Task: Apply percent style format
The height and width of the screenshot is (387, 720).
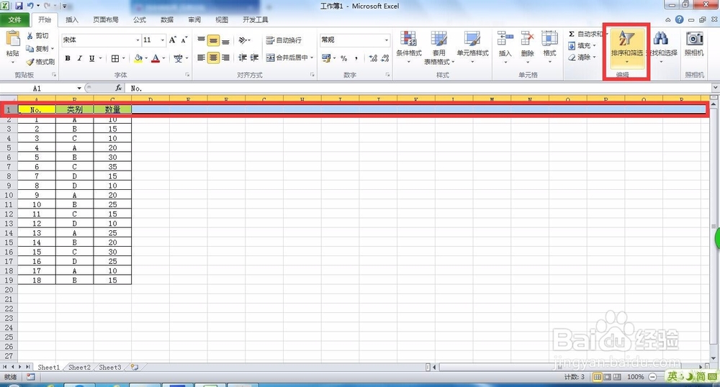Action: [344, 58]
